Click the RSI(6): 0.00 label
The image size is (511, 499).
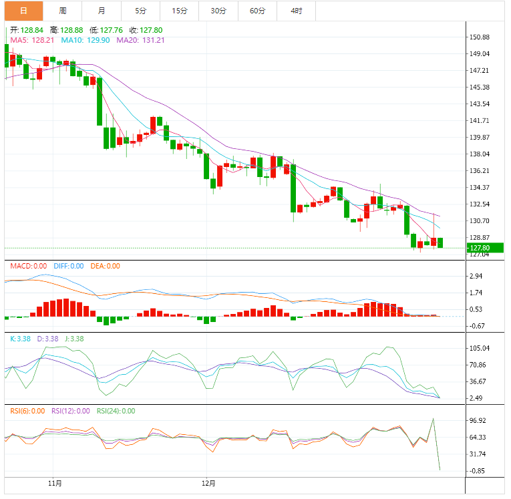pyautogui.click(x=27, y=411)
